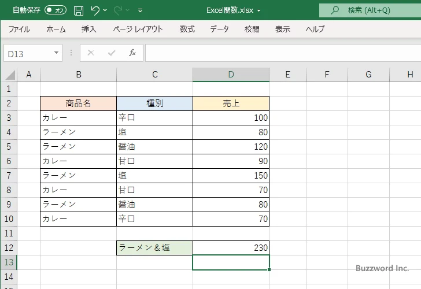This screenshot has height=289, width=421.
Task: Open the Undo history dropdown arrow
Action: (105, 10)
